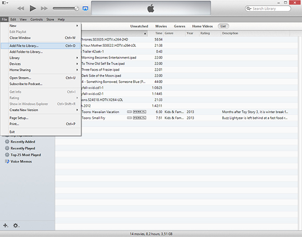The height and width of the screenshot is (237, 302).
Task: Select the Trailer 42sek-1 row
Action: pos(190,51)
